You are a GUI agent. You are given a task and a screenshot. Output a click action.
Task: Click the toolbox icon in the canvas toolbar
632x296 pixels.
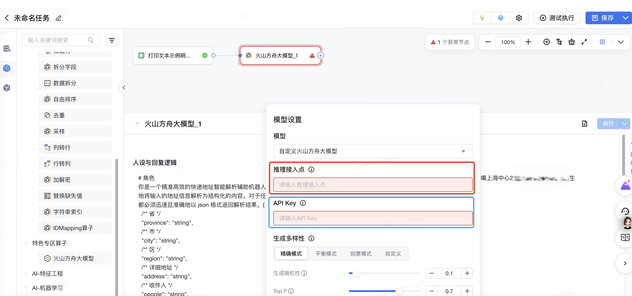[x=572, y=42]
